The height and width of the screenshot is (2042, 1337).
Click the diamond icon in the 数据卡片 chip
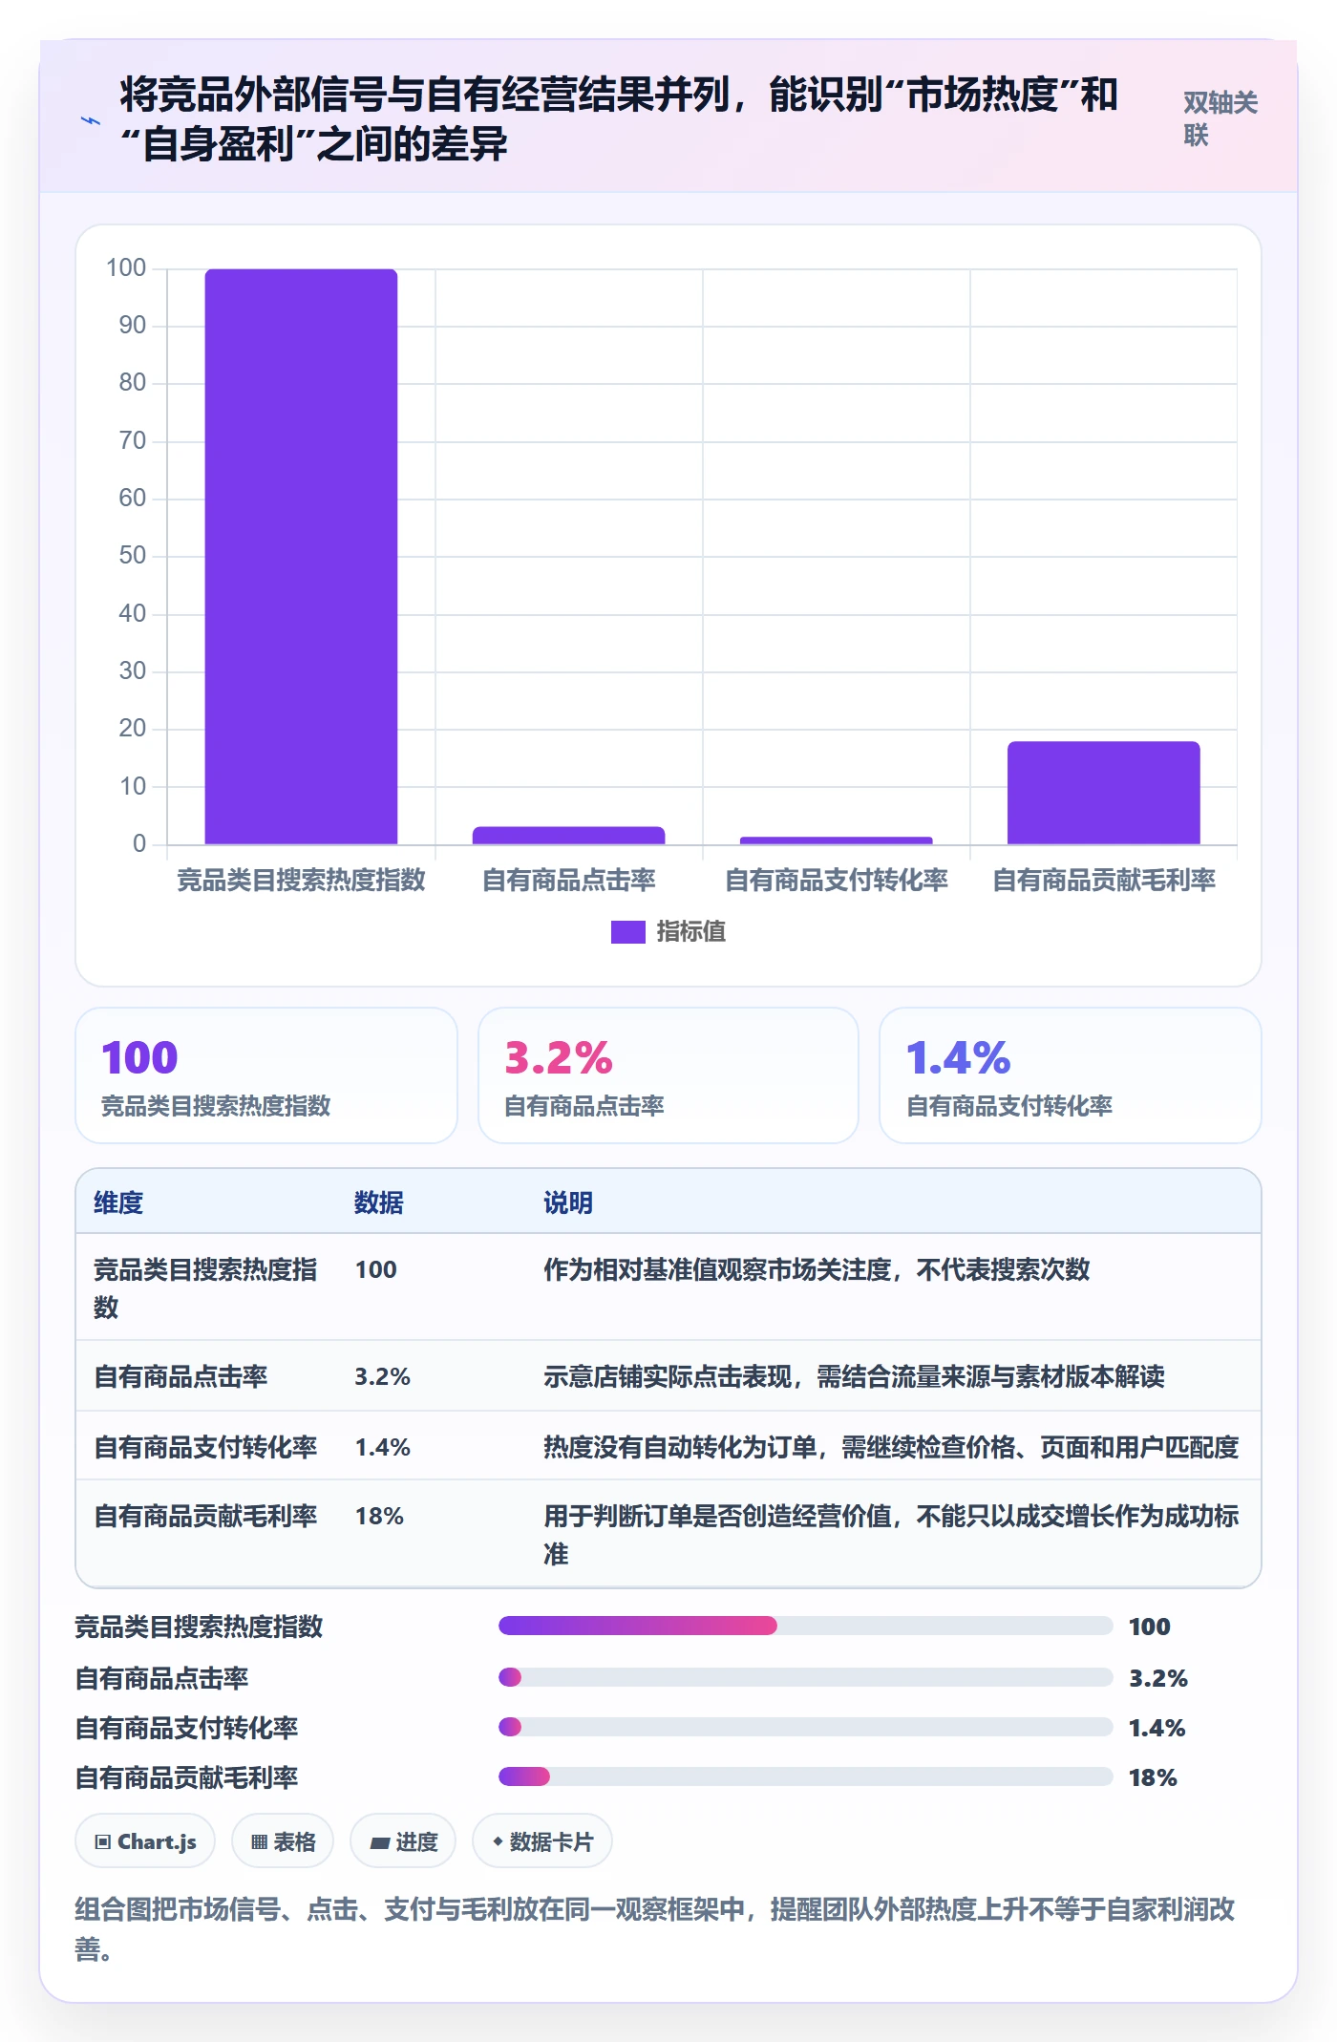click(498, 1841)
